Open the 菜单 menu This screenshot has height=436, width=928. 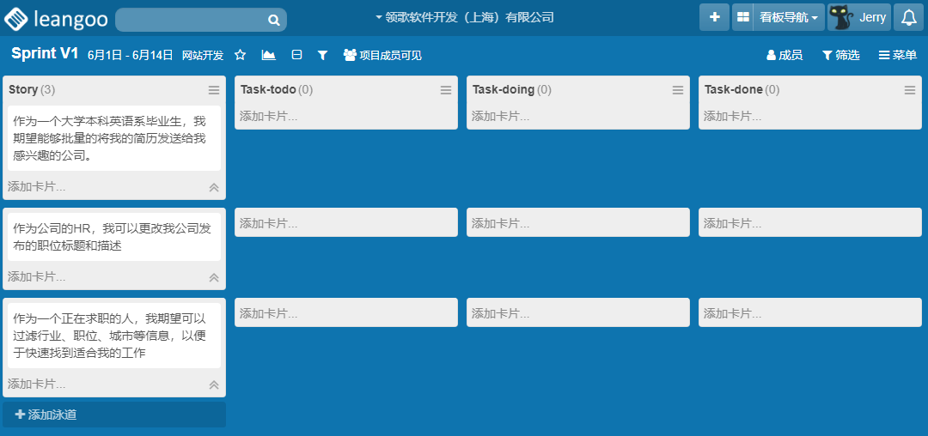pyautogui.click(x=897, y=55)
